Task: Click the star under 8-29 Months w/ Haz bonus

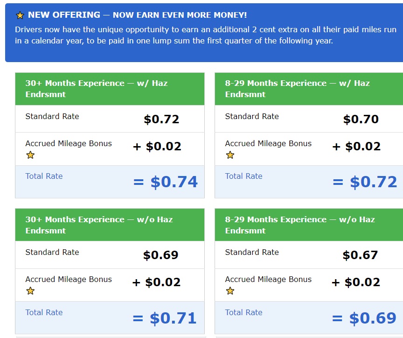Action: [230, 155]
